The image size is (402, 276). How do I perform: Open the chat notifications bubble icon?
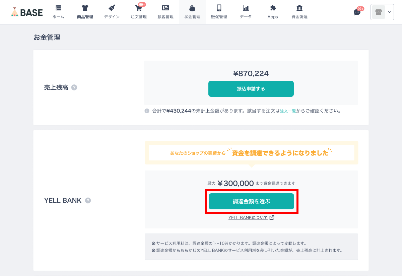(x=357, y=12)
